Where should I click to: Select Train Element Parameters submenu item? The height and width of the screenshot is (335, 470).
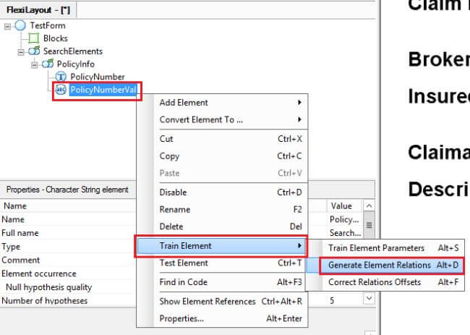(385, 248)
